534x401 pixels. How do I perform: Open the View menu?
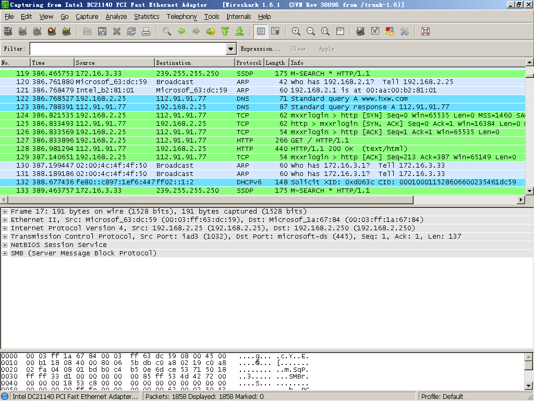tap(46, 16)
